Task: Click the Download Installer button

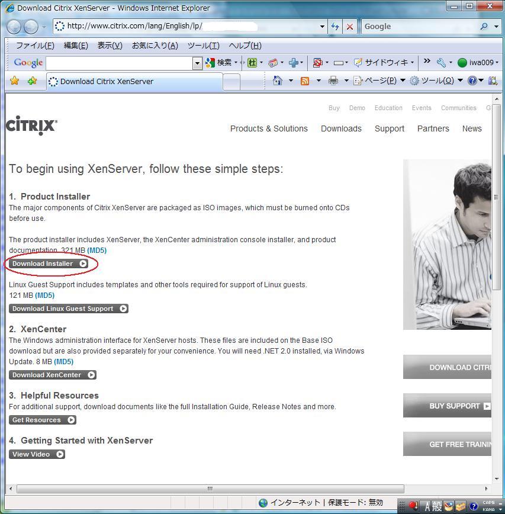Action: (x=49, y=264)
